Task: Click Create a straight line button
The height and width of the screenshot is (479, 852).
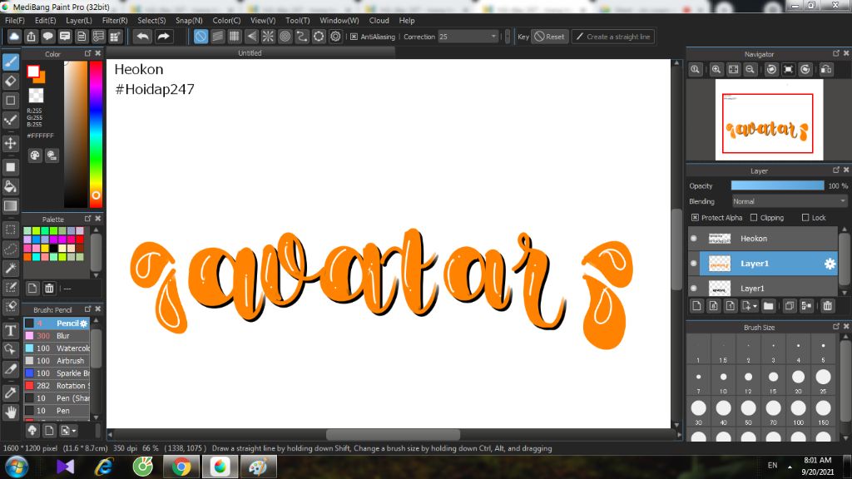Action: [613, 37]
